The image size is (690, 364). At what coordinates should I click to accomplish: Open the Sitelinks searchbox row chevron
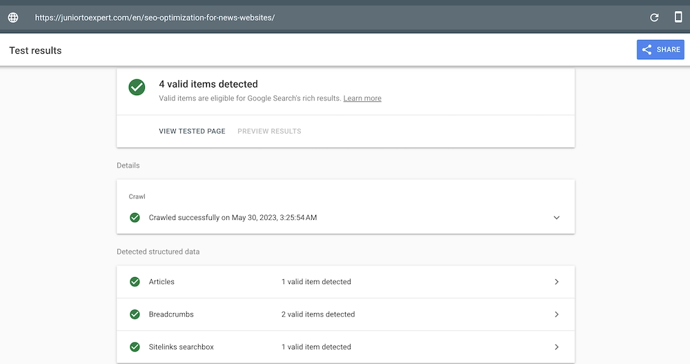point(557,347)
